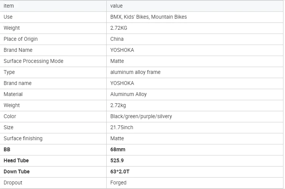Select the 'Surface finishing' label

point(23,138)
